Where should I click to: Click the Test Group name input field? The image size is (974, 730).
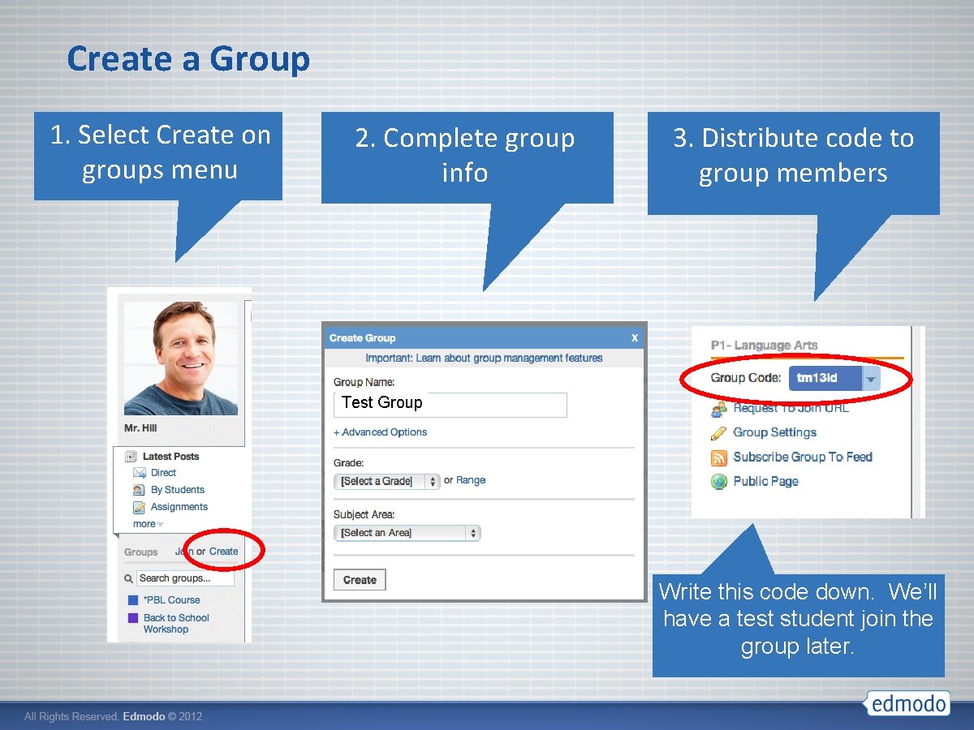[450, 404]
